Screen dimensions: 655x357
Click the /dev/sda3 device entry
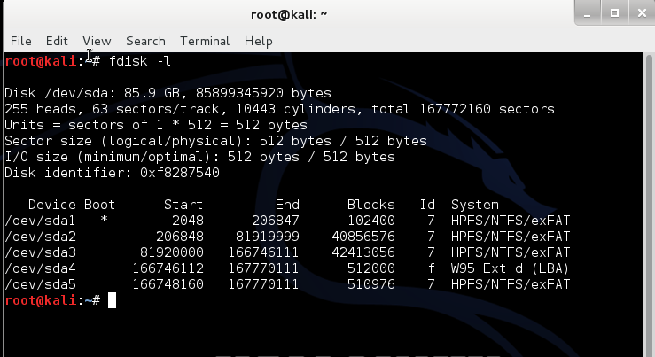click(40, 252)
